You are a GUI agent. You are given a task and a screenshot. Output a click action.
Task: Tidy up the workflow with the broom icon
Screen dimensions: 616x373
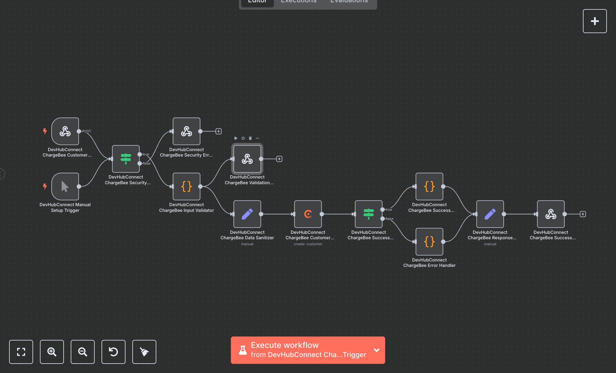click(x=144, y=352)
